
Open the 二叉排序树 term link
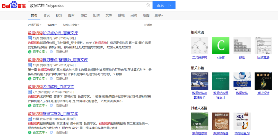pyautogui.click(x=200, y=58)
